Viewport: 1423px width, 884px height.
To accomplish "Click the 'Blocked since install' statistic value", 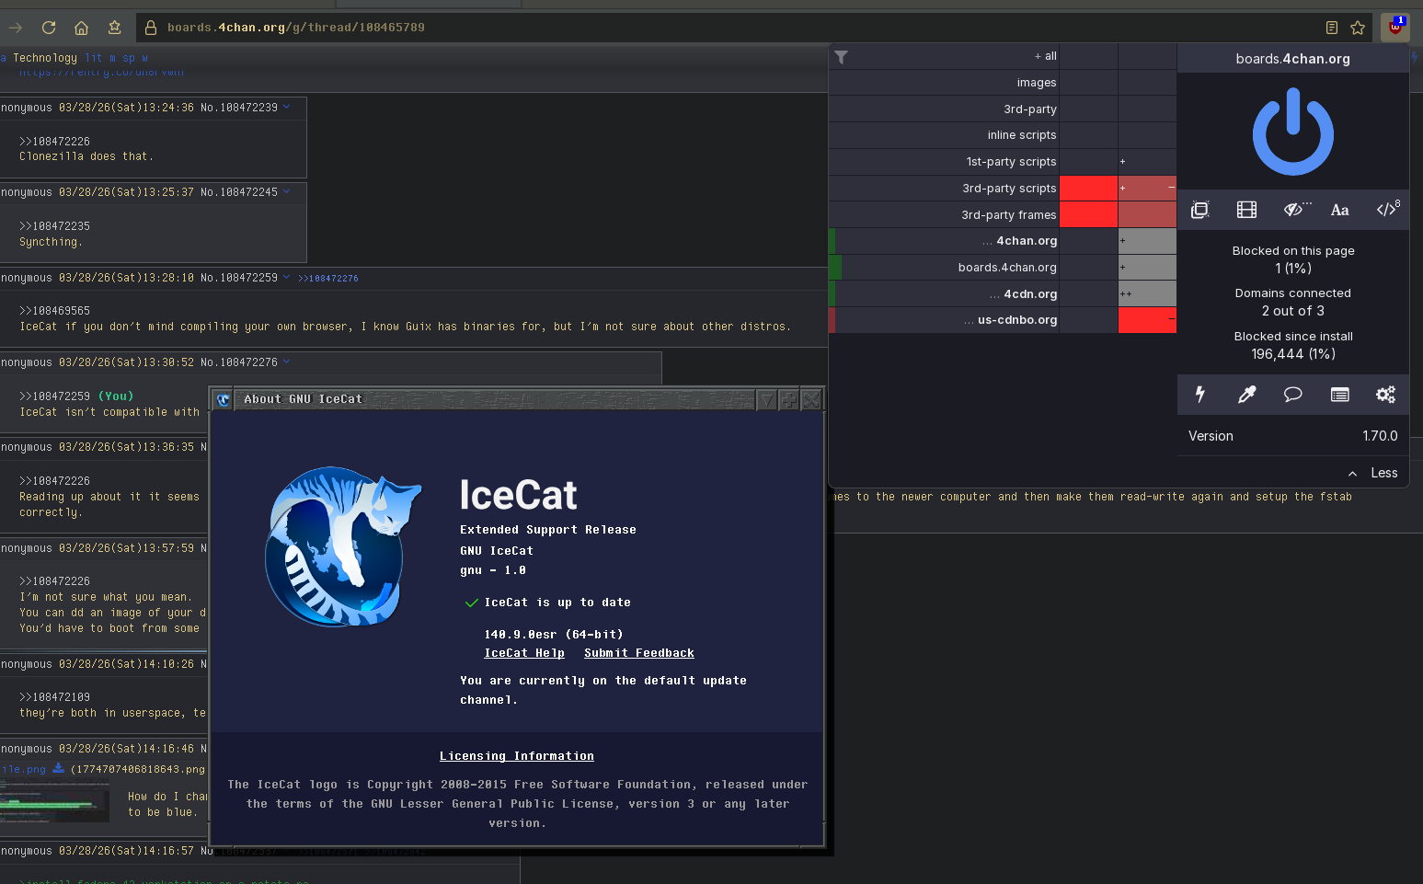I will [x=1293, y=354].
